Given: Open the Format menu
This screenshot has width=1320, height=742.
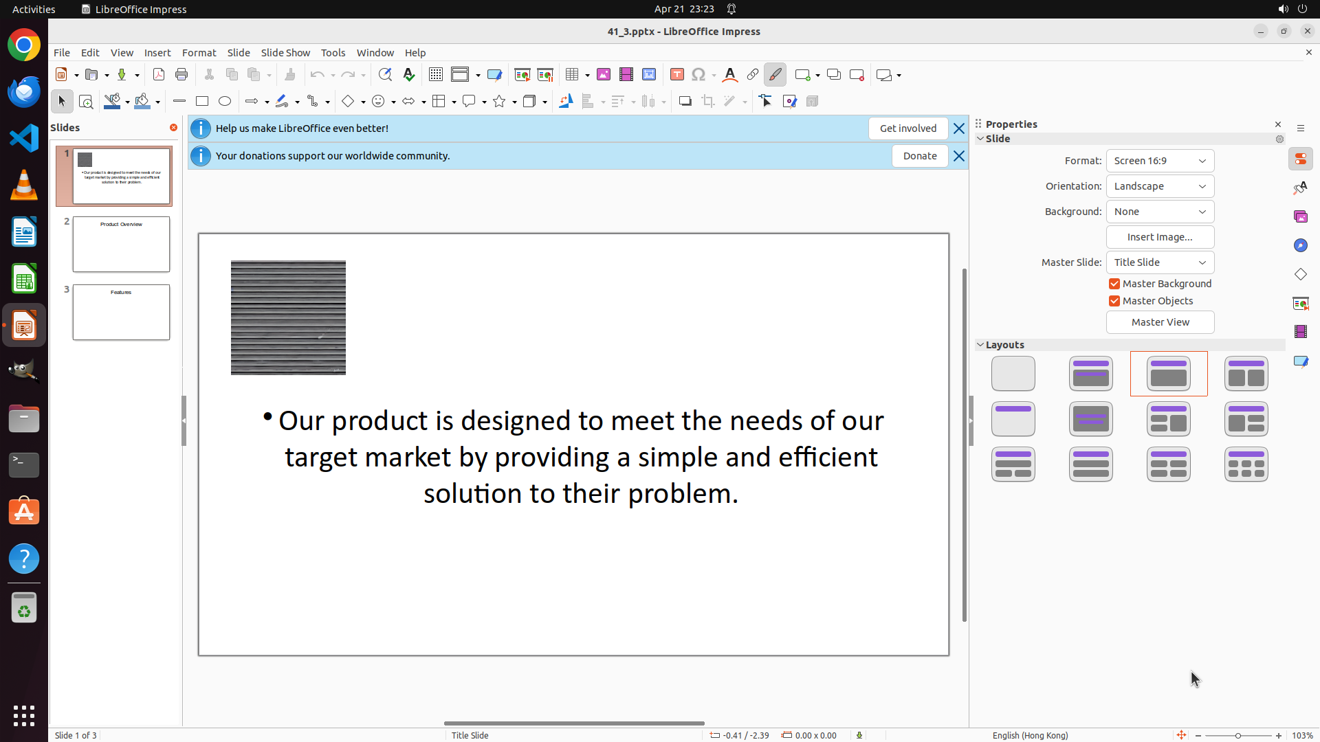Looking at the screenshot, I should 199,53.
